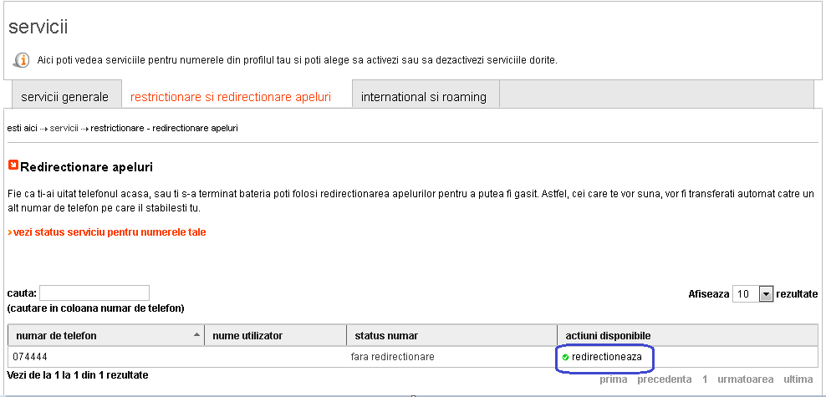The width and height of the screenshot is (826, 397).
Task: Click the dropdown arrow next to value 10
Action: 766,294
